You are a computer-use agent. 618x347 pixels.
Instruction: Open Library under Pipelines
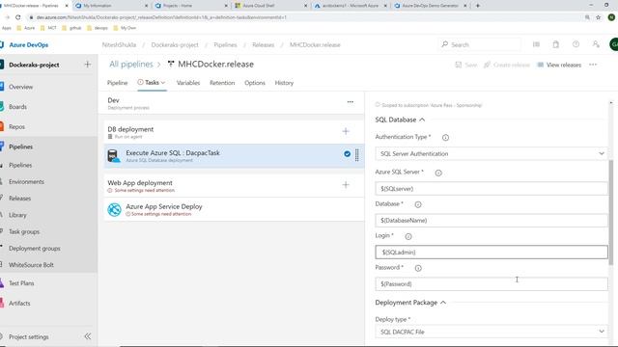[x=17, y=215]
